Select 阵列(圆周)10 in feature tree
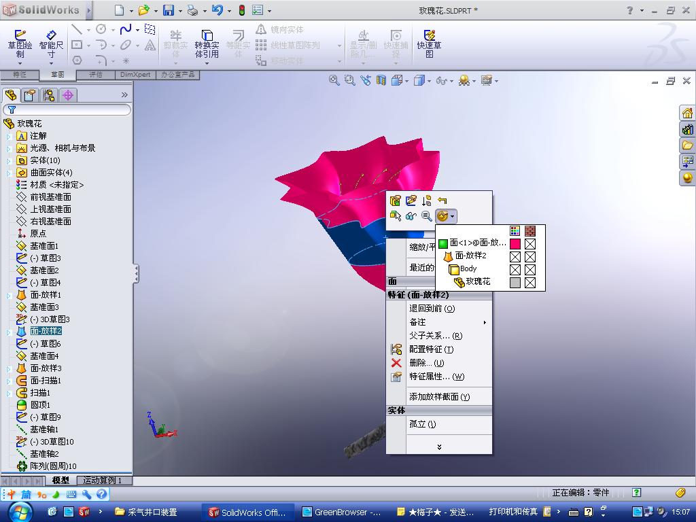This screenshot has width=696, height=522. 53,466
